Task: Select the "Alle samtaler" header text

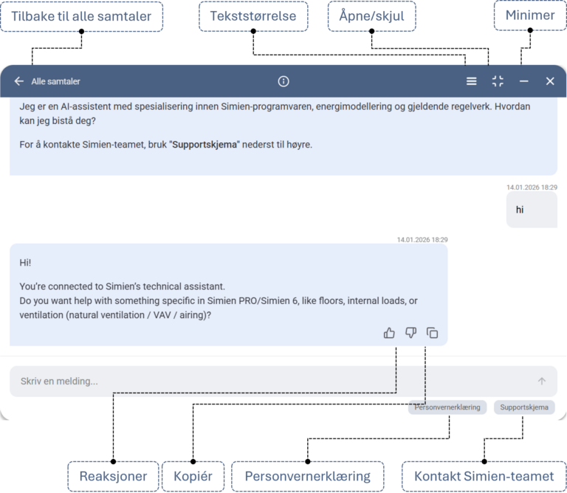Action: tap(56, 81)
